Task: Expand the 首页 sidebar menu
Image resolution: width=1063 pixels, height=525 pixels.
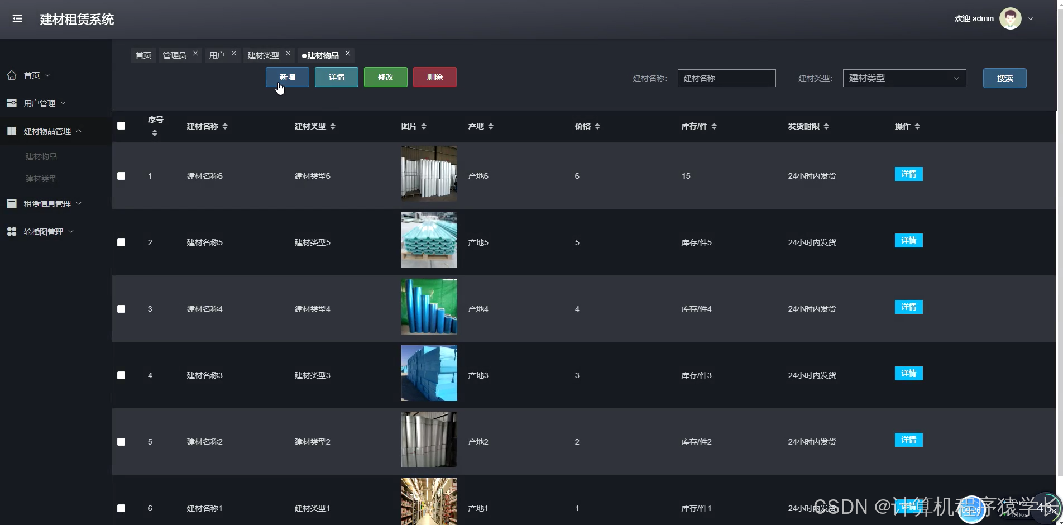Action: click(x=47, y=75)
